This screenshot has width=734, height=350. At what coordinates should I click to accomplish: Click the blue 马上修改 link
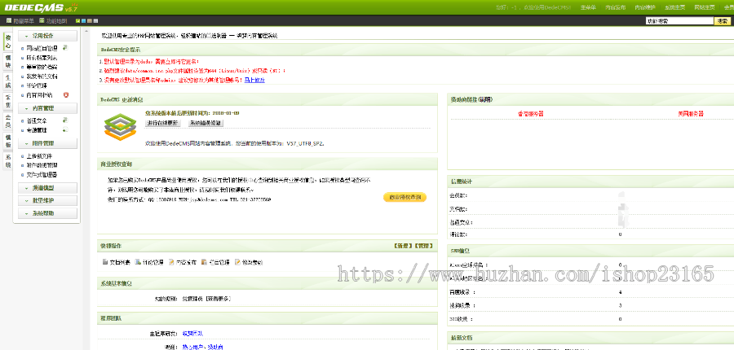point(254,81)
